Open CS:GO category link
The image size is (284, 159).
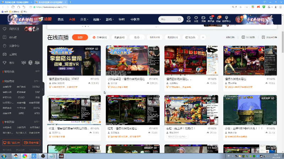[21, 98]
